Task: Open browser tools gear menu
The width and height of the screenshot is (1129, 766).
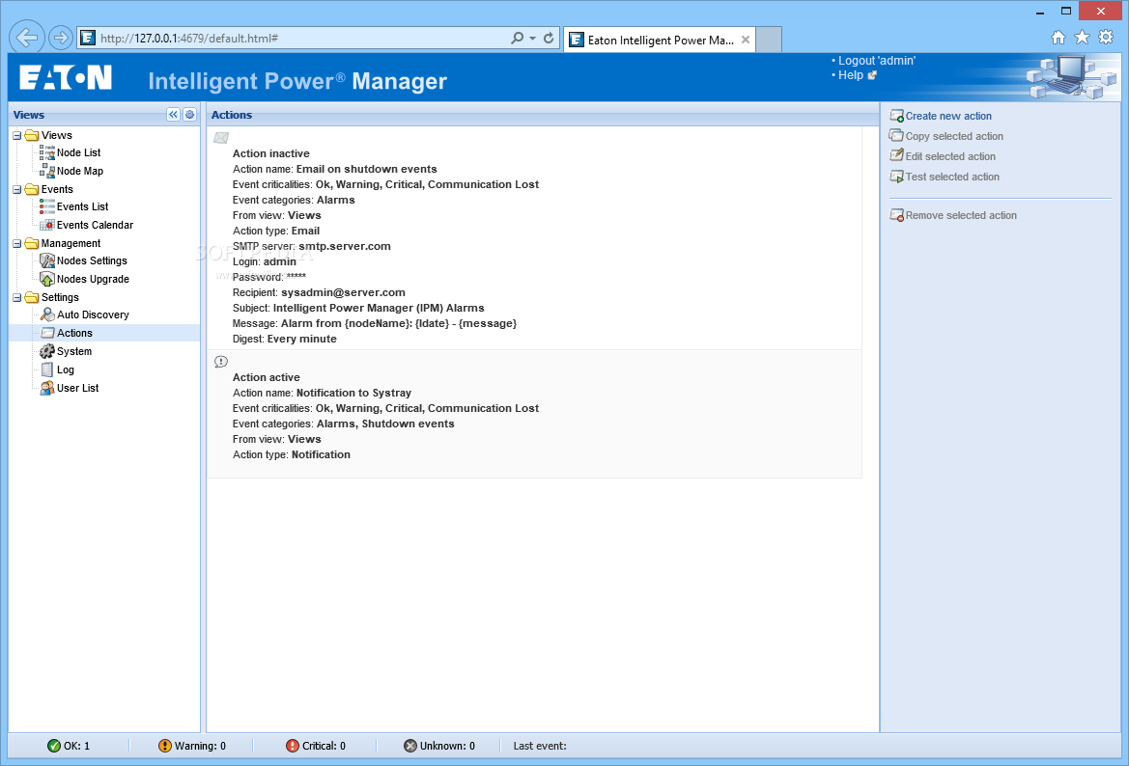Action: [x=1106, y=38]
